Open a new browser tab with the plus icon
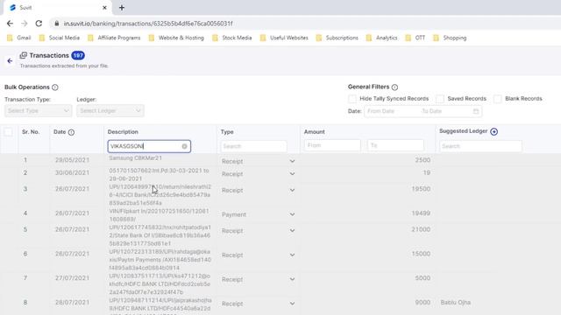The image size is (561, 315). coord(122,8)
